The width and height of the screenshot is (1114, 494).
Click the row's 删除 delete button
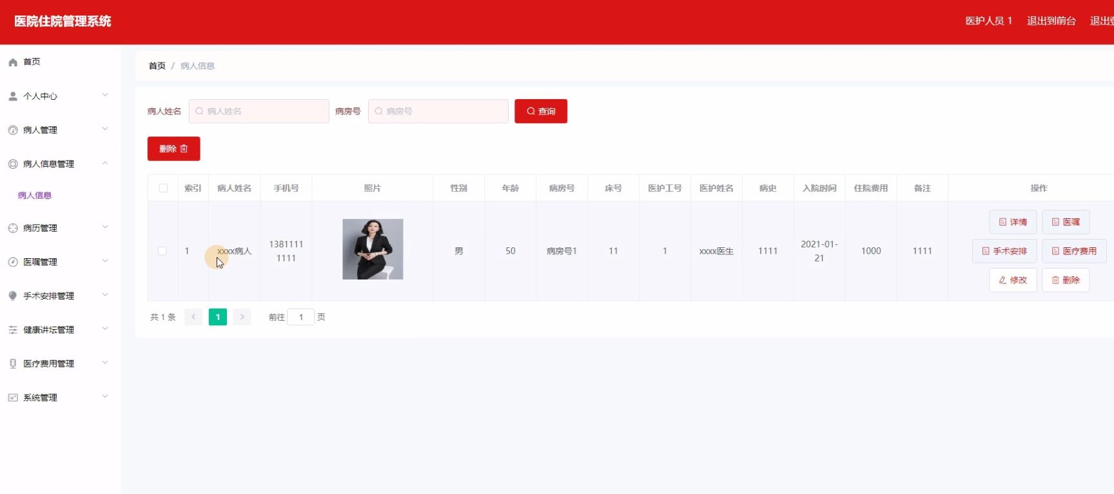[1066, 280]
